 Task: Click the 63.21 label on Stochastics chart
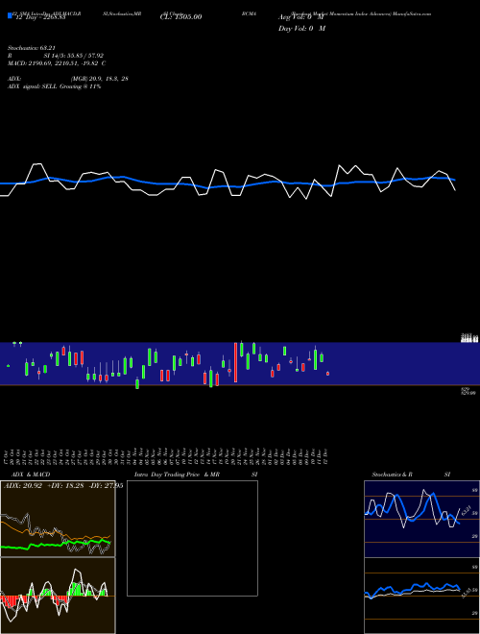coord(467,511)
